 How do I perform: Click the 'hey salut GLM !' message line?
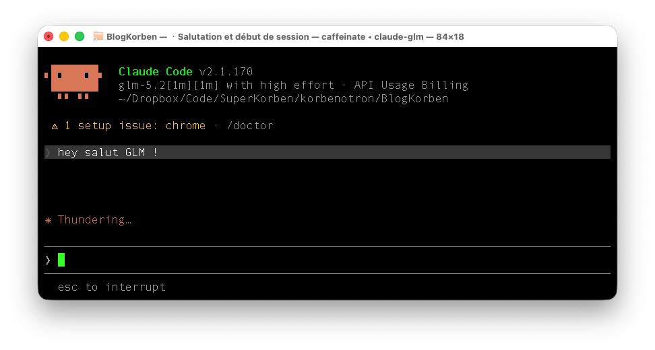tap(327, 152)
